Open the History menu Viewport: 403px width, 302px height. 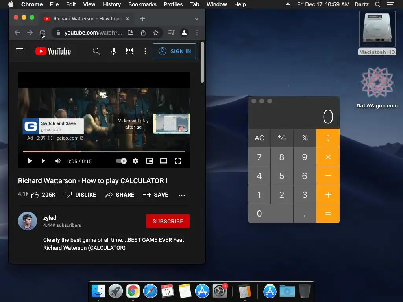(x=112, y=4)
